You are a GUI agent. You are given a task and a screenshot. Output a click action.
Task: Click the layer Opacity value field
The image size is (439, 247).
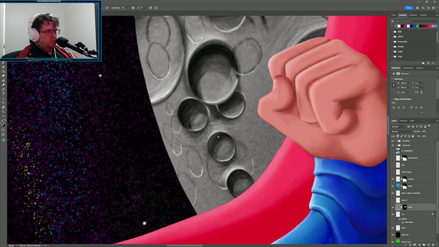[x=424, y=131]
